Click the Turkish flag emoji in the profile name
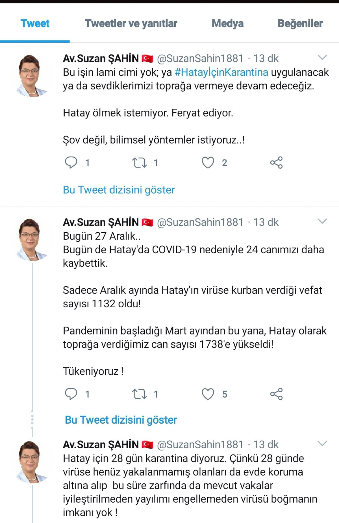The width and height of the screenshot is (339, 523). pyautogui.click(x=147, y=58)
